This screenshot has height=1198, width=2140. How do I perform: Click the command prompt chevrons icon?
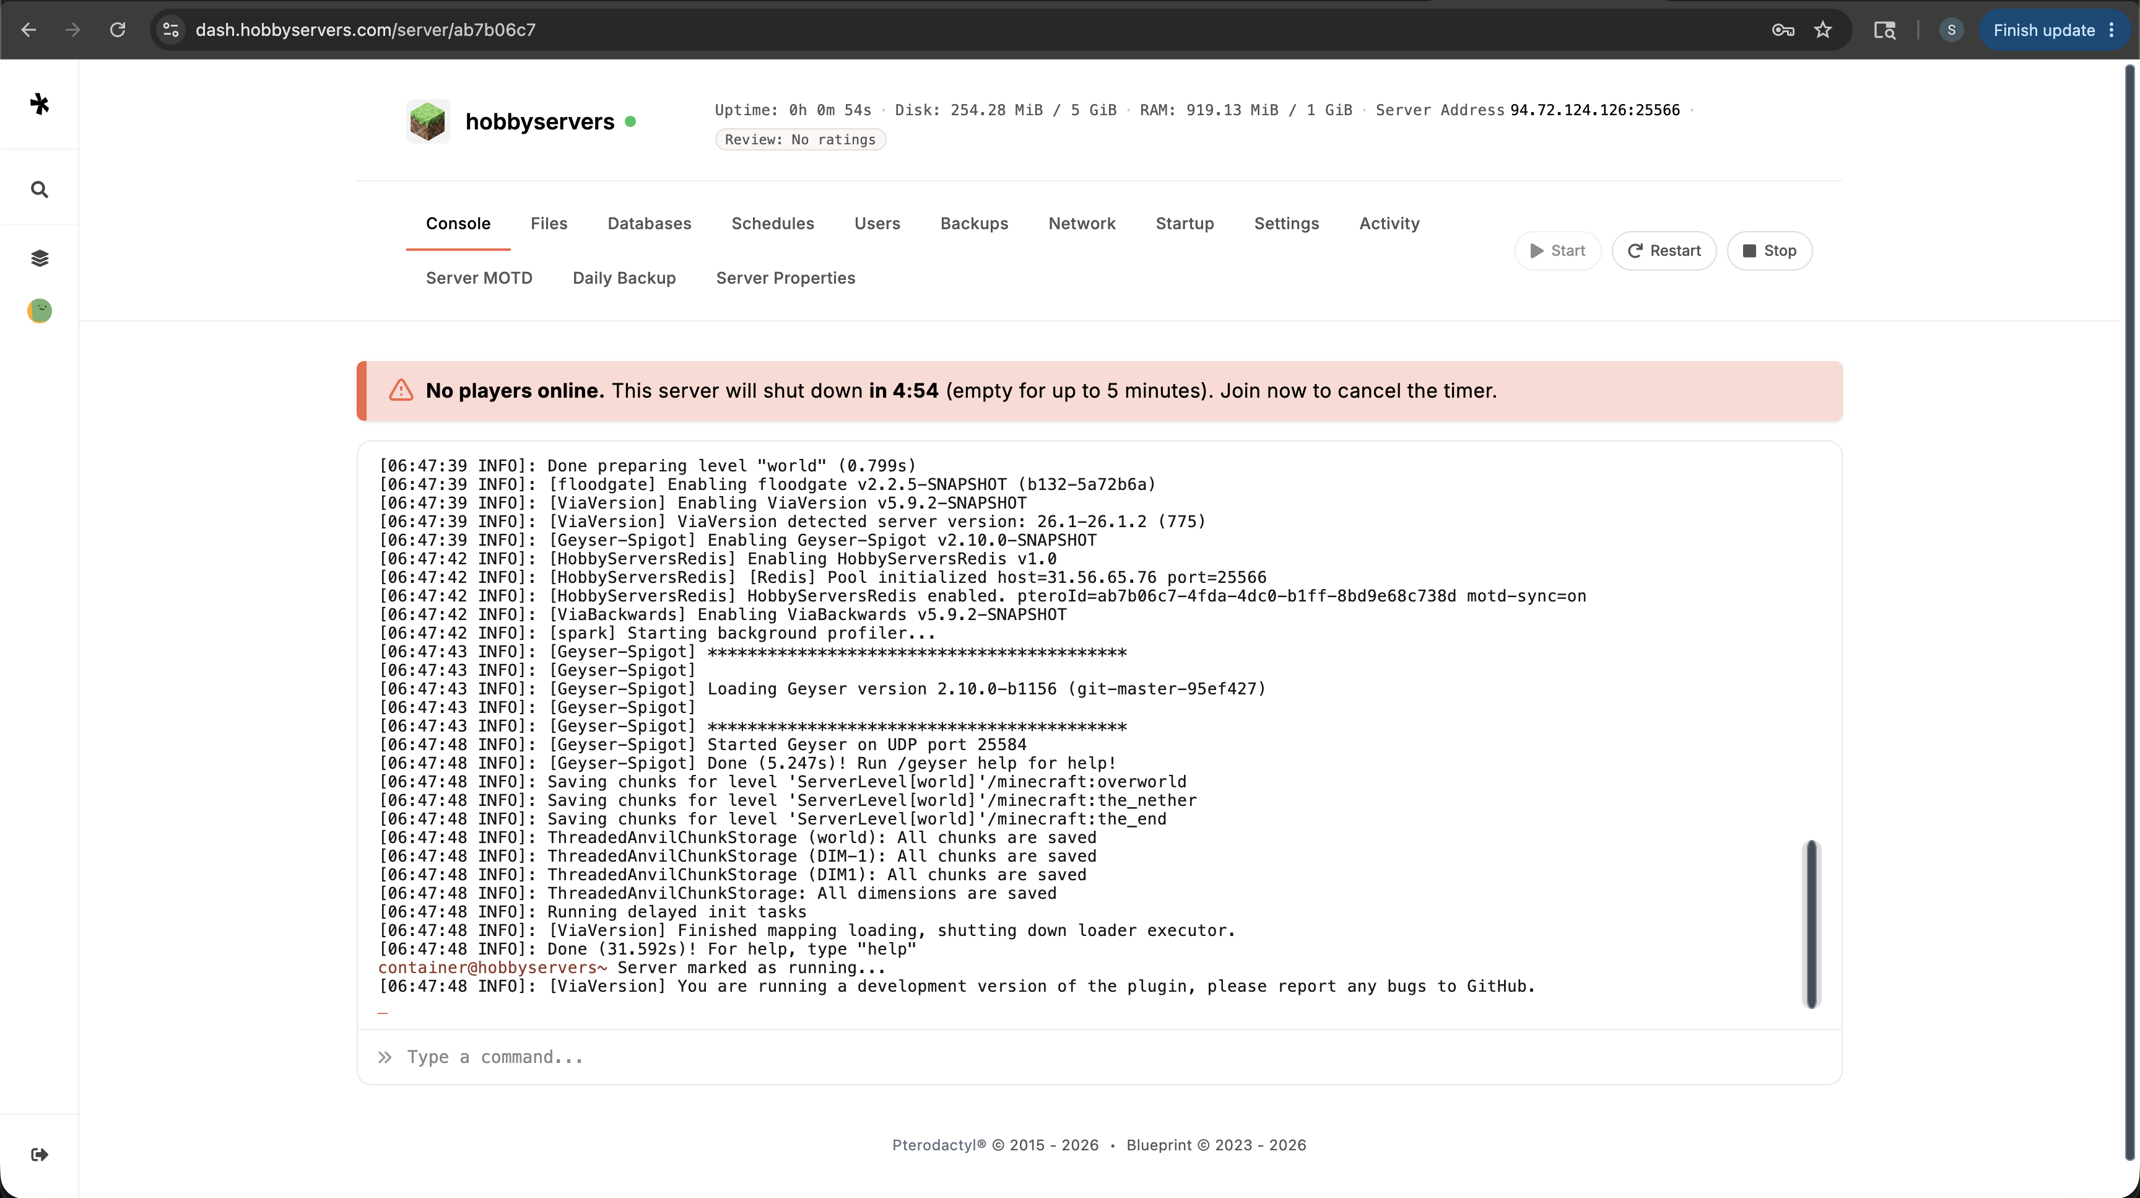[385, 1057]
